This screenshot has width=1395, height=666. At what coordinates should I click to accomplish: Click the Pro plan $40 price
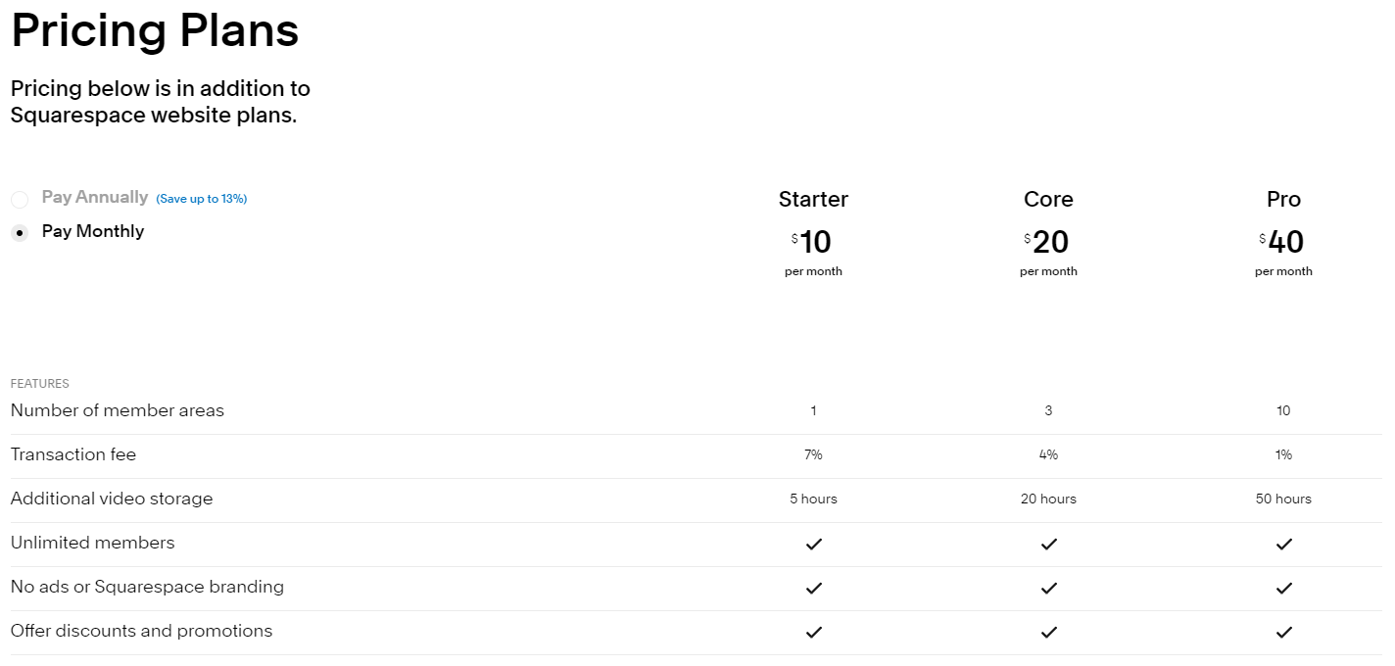(1284, 242)
